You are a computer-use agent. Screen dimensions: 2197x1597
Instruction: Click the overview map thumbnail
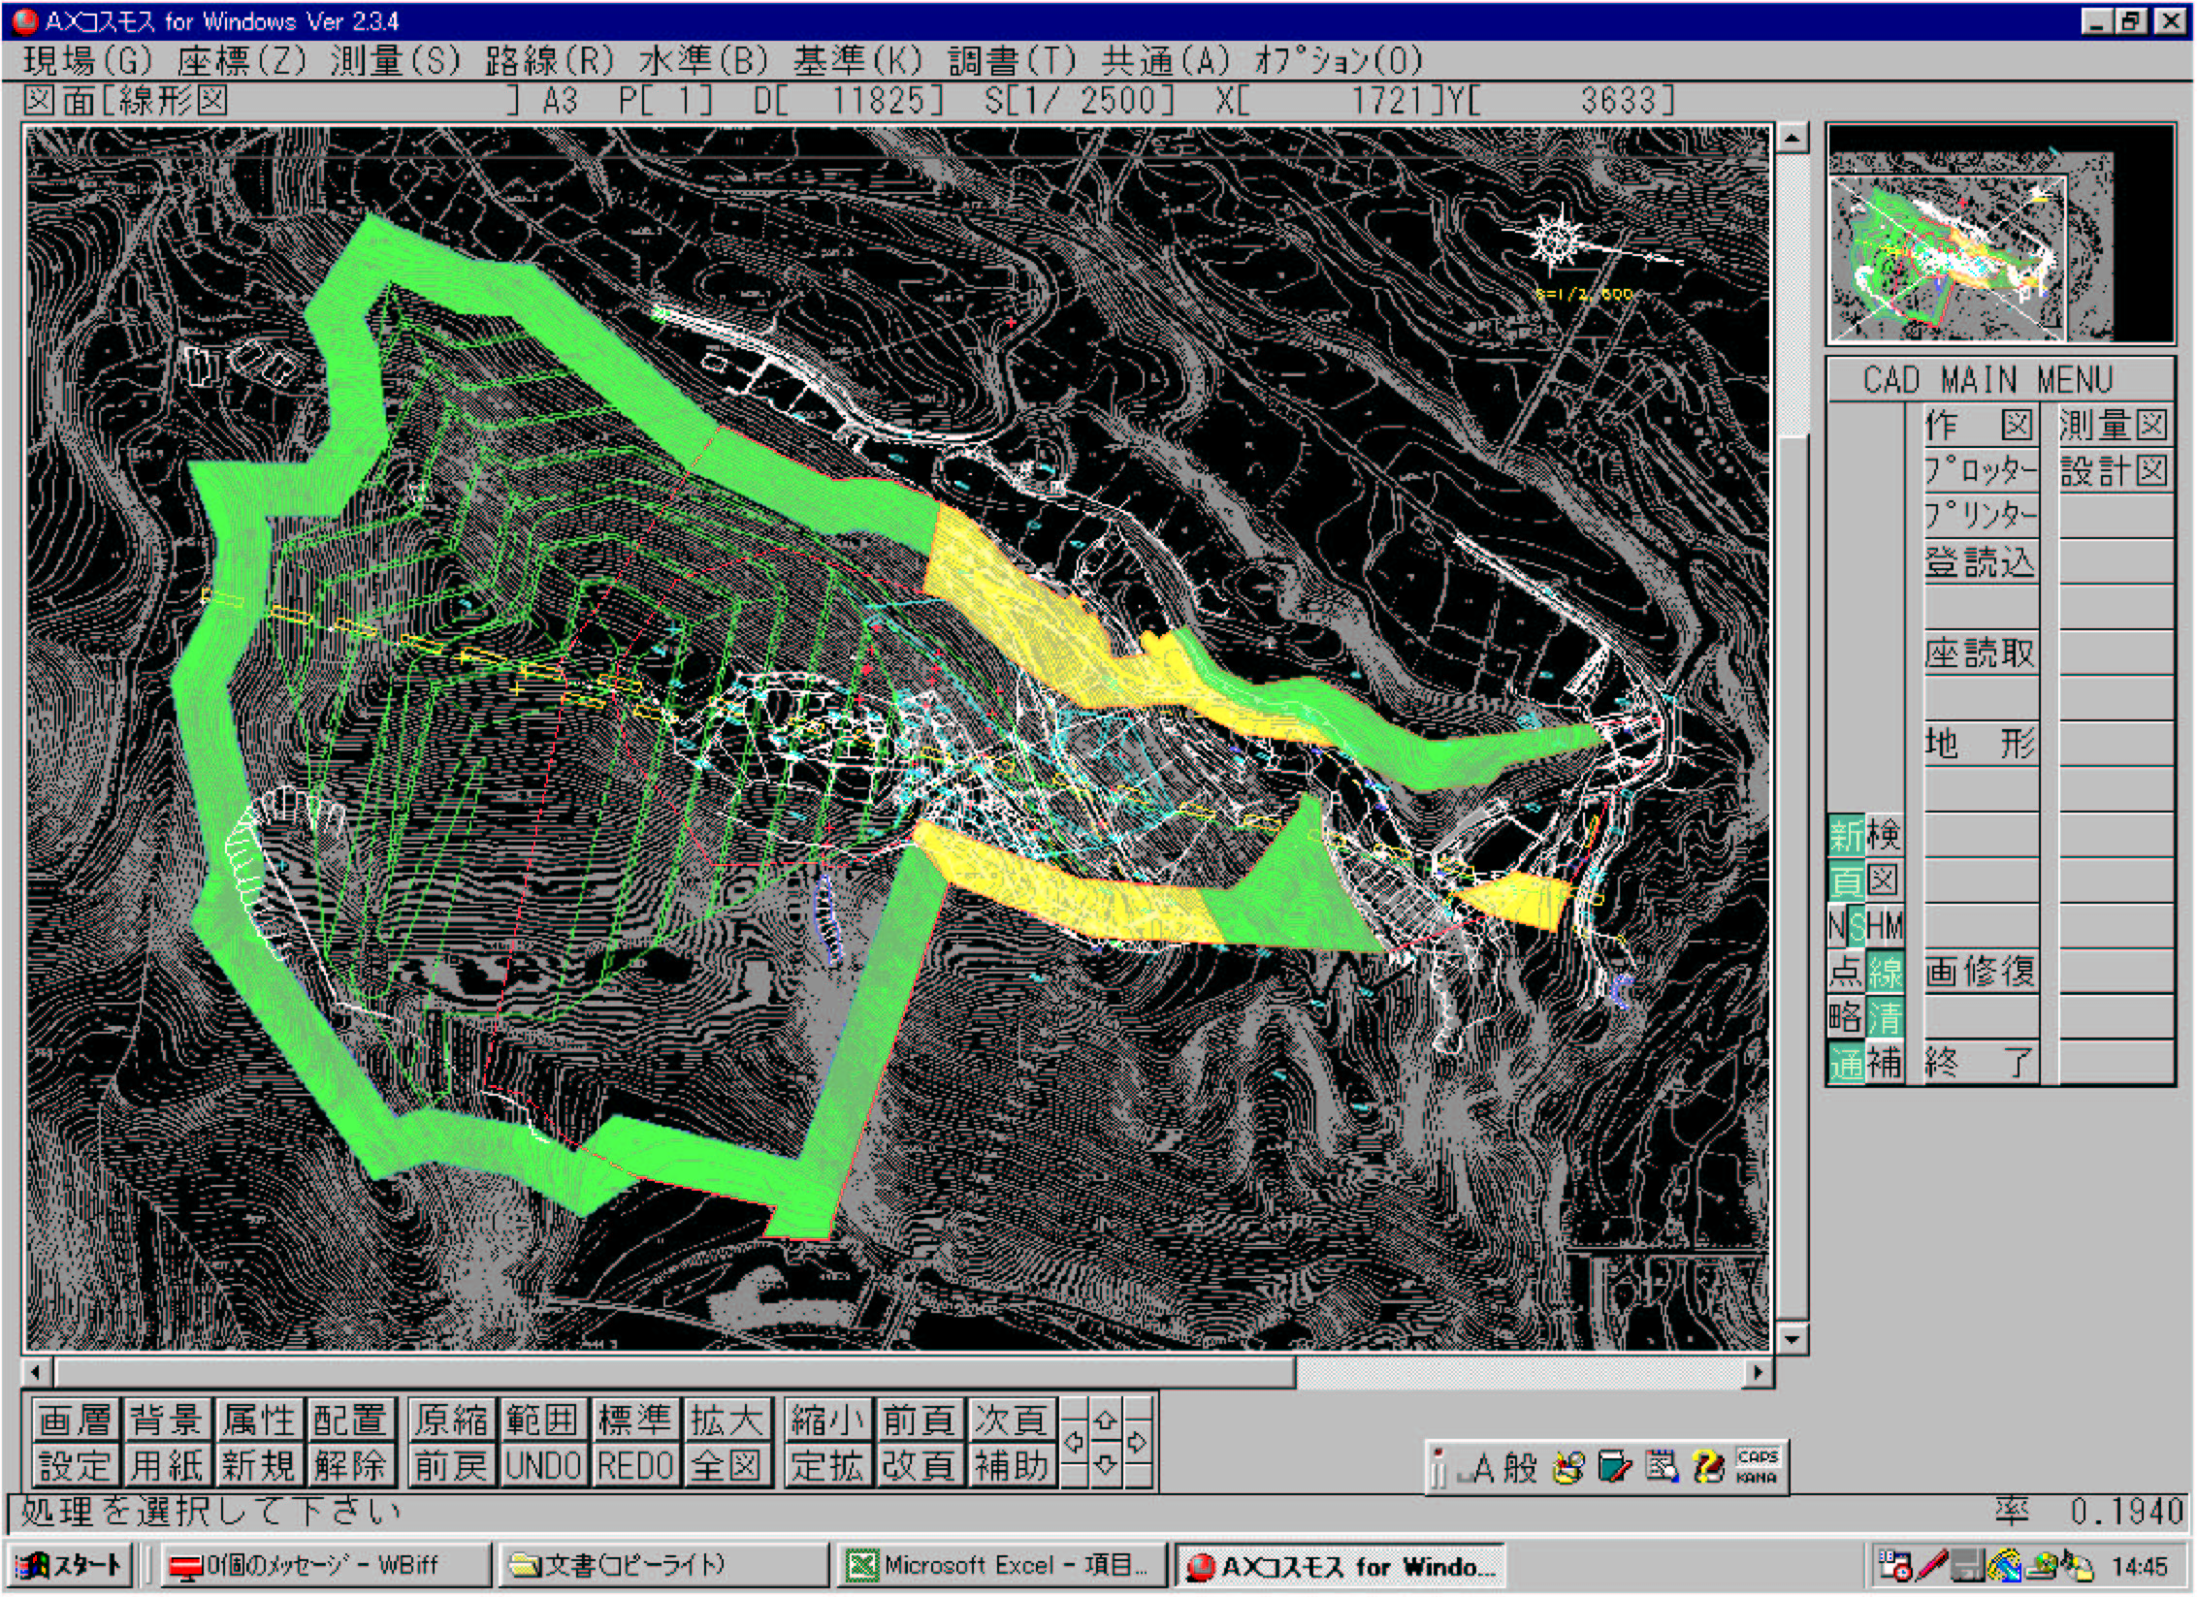[x=2000, y=234]
